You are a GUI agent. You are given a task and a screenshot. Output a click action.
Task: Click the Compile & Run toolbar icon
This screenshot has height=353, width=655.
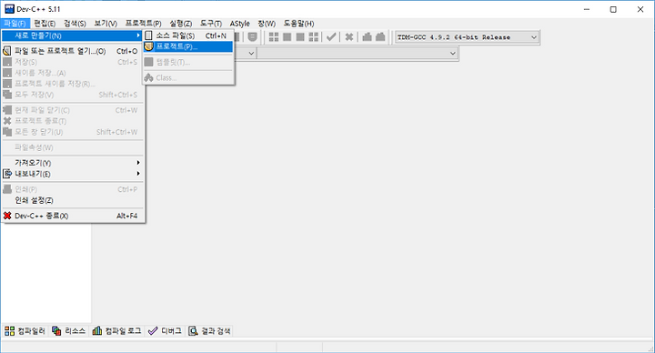[x=300, y=37]
